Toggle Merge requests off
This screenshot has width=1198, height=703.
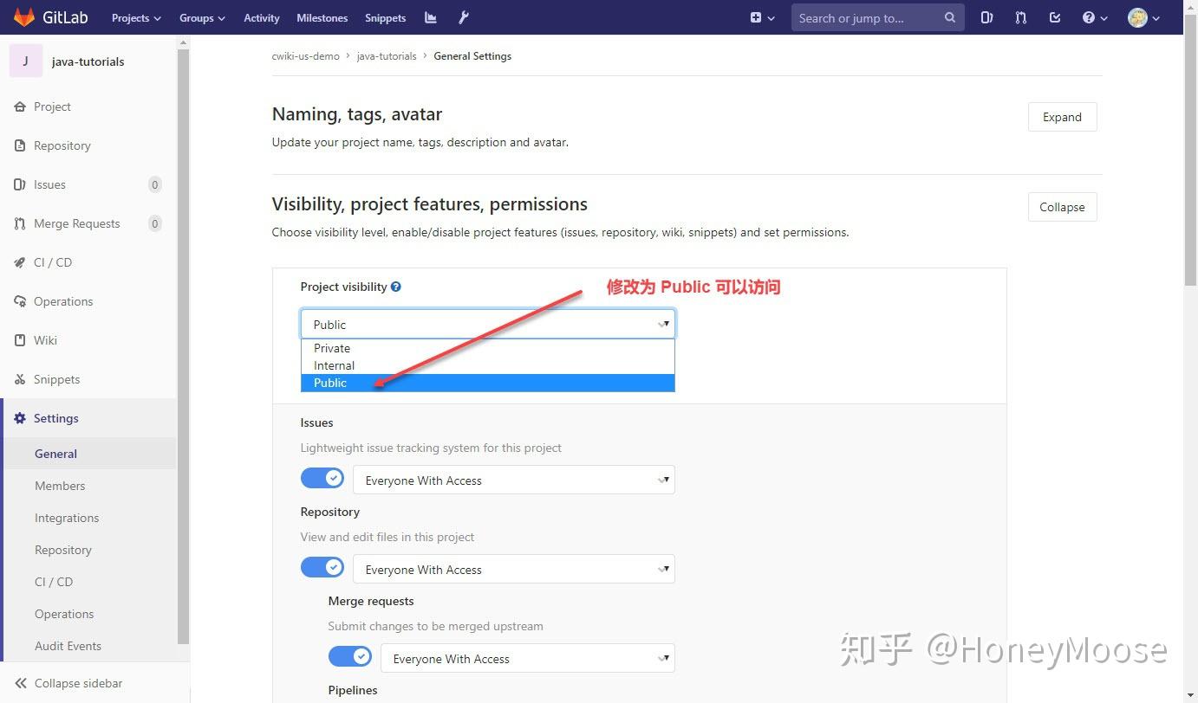tap(350, 656)
